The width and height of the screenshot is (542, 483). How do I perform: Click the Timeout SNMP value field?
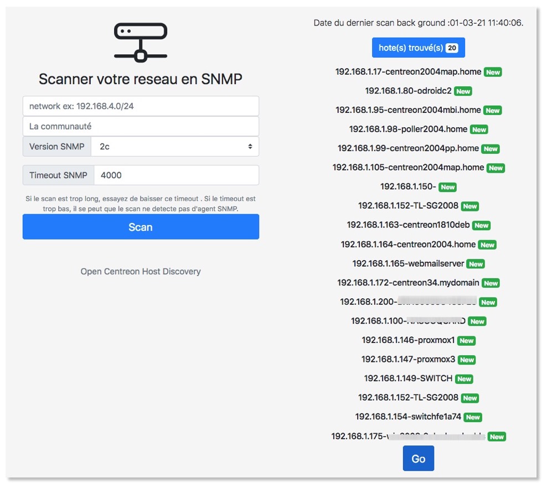coord(175,175)
